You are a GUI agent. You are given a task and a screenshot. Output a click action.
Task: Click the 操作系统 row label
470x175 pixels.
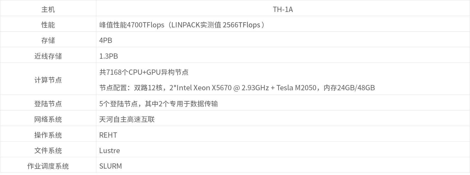pyautogui.click(x=48, y=135)
